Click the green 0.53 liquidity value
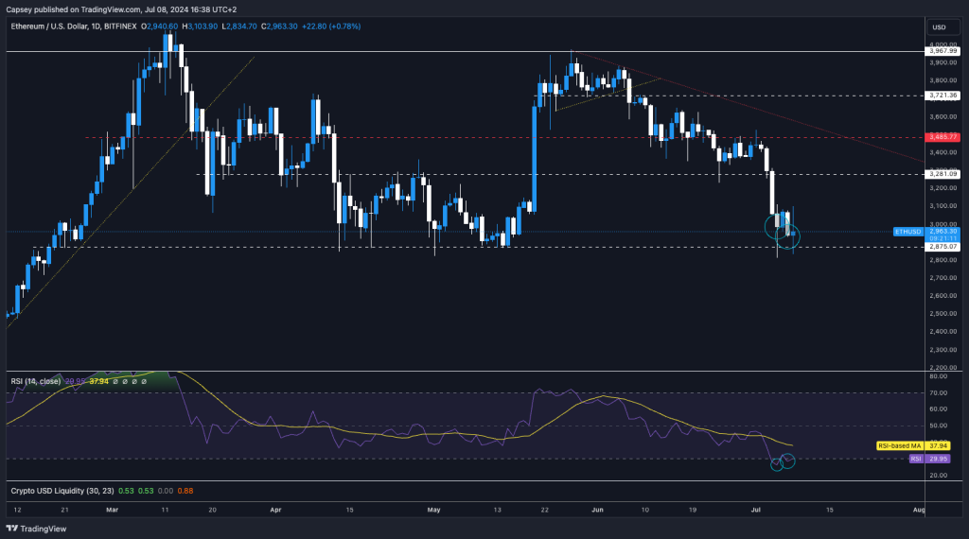 124,491
